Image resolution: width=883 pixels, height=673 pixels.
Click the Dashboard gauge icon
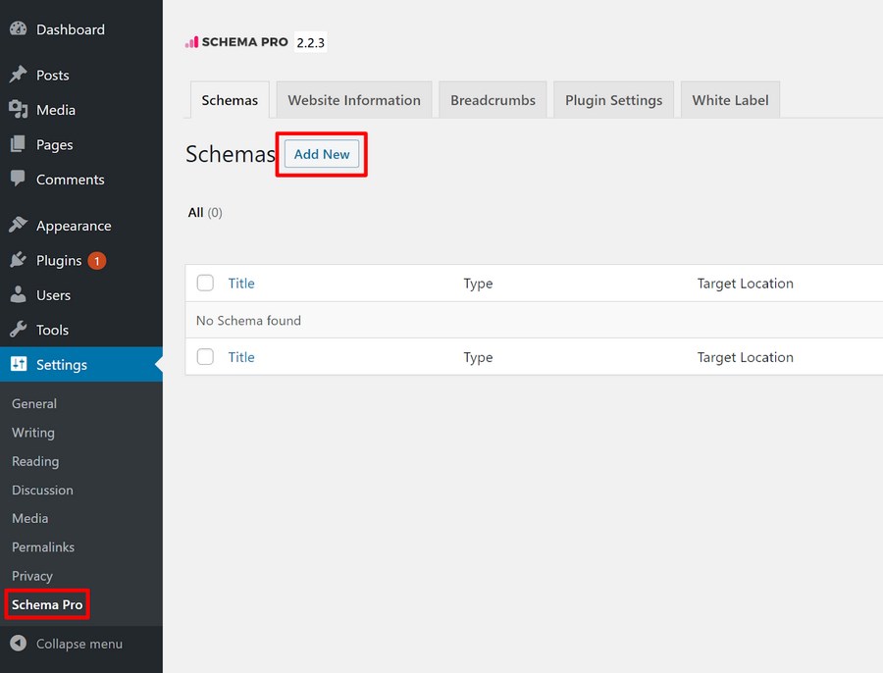tap(18, 28)
